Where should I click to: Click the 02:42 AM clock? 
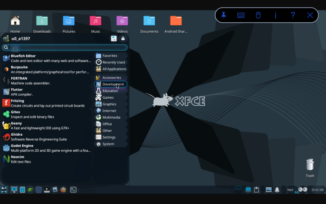coord(317,190)
